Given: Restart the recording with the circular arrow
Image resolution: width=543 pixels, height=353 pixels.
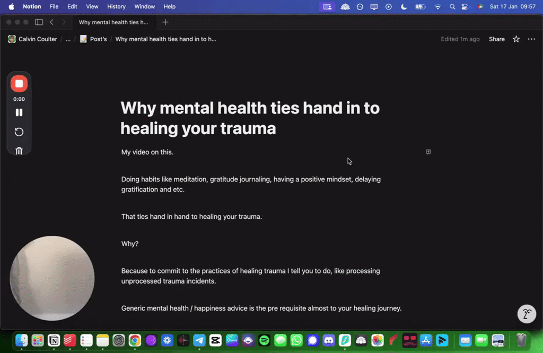Looking at the screenshot, I should [x=19, y=131].
